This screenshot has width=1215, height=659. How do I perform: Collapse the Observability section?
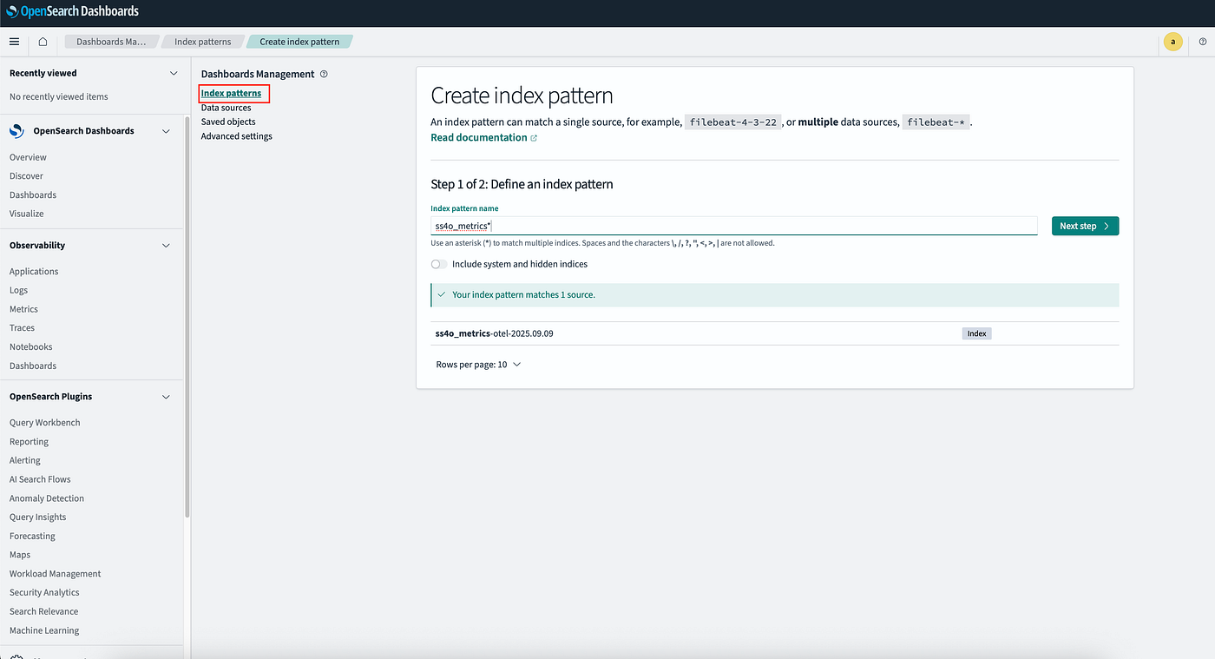[167, 246]
